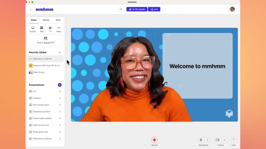The width and height of the screenshot is (266, 149).
Task: Expand the 'Social media updates' chevron
Action: pos(60,118)
